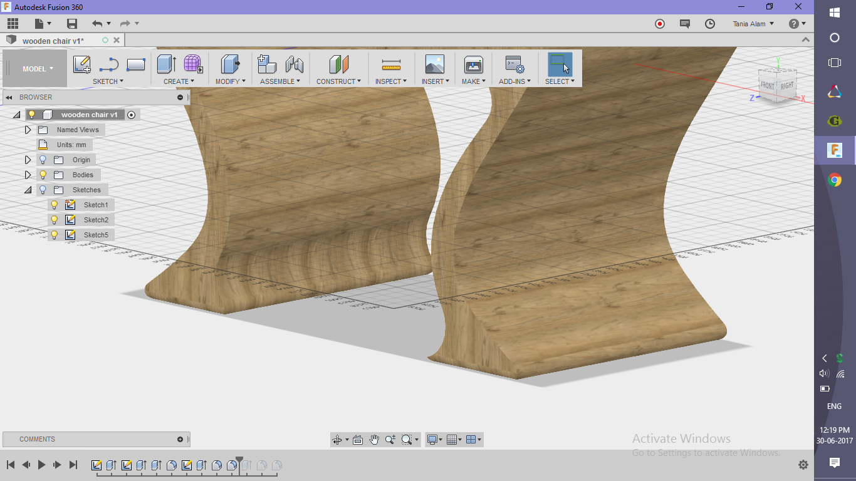
Task: Play the timeline
Action: [42, 465]
